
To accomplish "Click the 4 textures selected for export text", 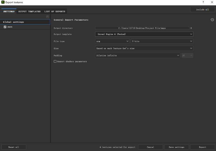I will [x=117, y=147].
